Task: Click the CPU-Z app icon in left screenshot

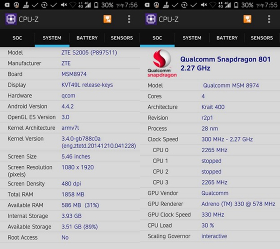Action: pyautogui.click(x=11, y=19)
